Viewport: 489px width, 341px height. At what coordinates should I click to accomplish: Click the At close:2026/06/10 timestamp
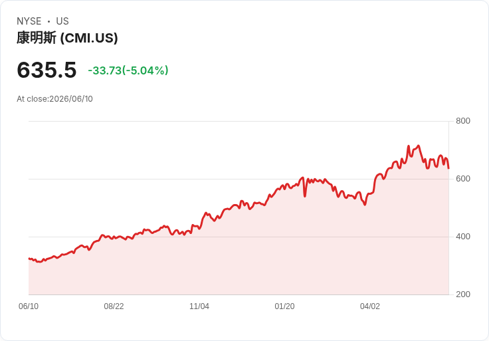[54, 99]
